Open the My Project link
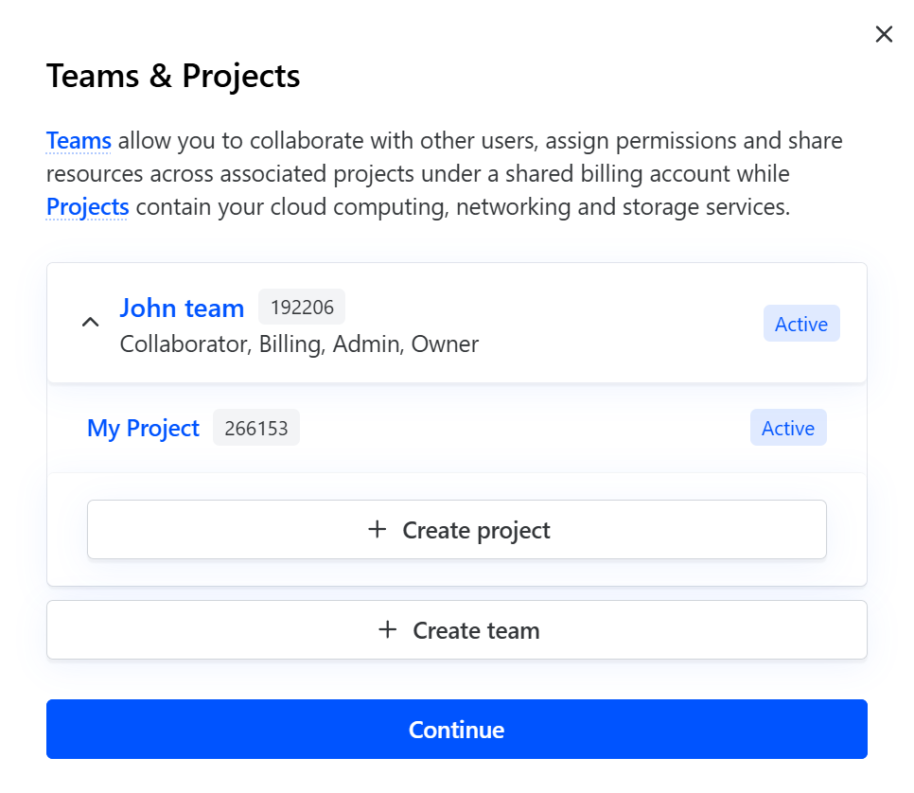Image resolution: width=914 pixels, height=793 pixels. [143, 428]
